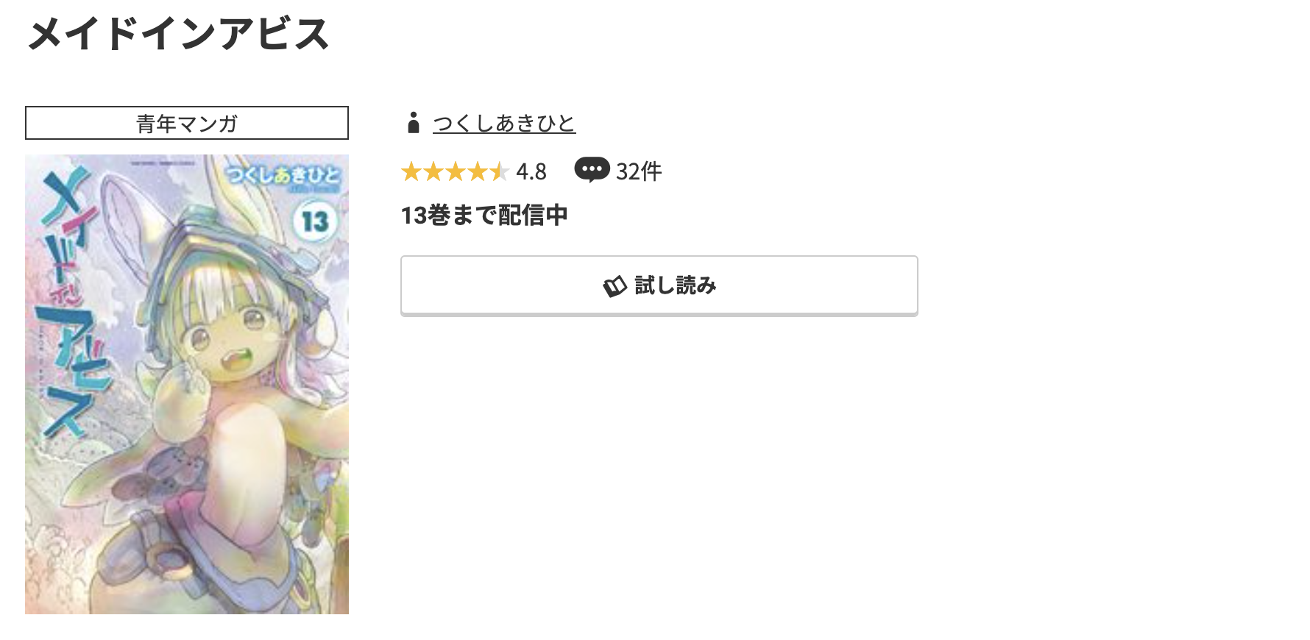Click the open book icon inside 試し読み button
Screen dimensions: 1310x640
pyautogui.click(x=615, y=286)
